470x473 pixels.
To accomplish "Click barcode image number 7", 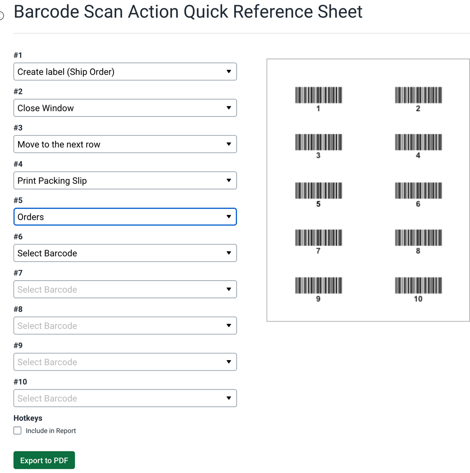I will pyautogui.click(x=319, y=237).
